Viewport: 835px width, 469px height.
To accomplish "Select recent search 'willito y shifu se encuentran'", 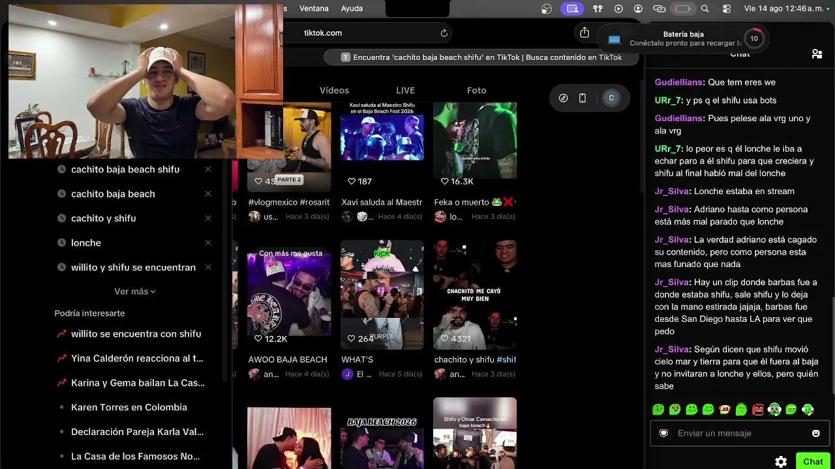I will pos(133,267).
